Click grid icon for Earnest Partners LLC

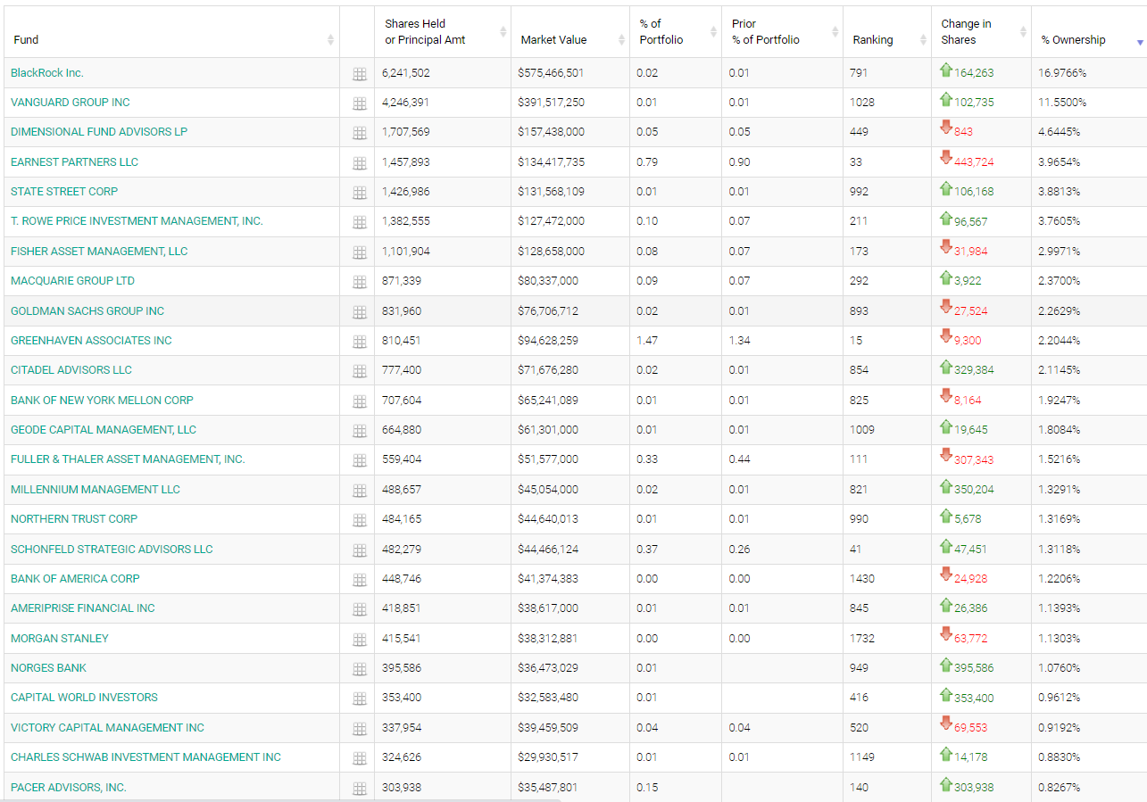coord(360,163)
